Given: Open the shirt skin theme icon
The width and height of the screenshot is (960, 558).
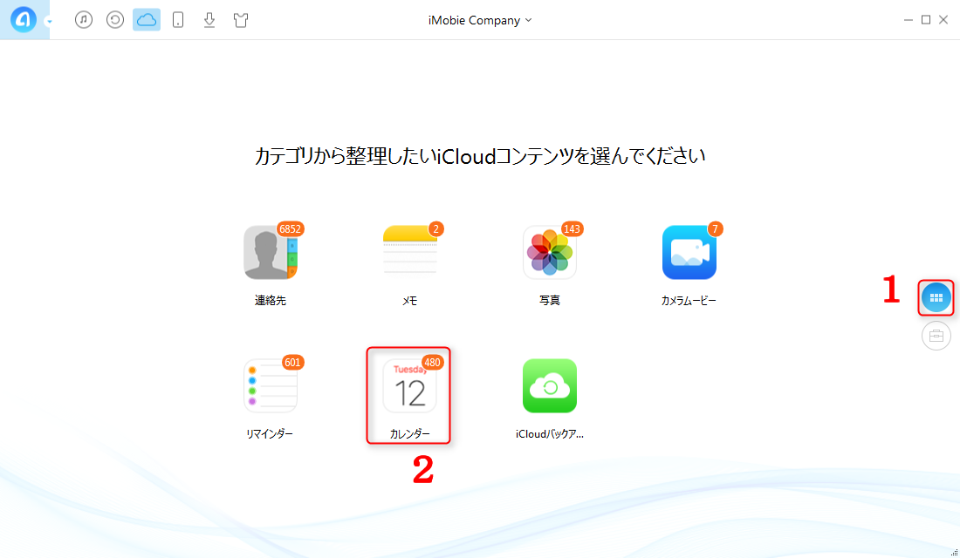Looking at the screenshot, I should [x=241, y=19].
